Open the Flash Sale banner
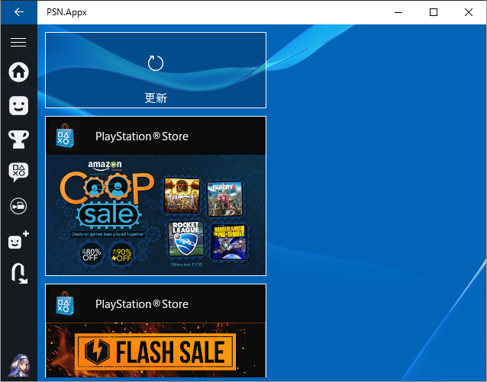487x382 pixels. [156, 350]
